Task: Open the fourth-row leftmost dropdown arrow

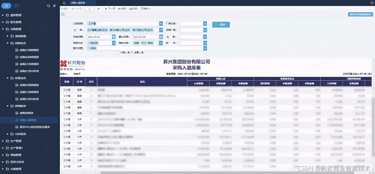Action: pos(114,43)
